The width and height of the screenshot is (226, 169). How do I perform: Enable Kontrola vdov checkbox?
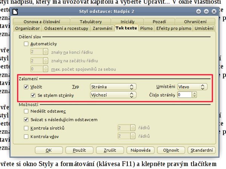tap(26, 136)
